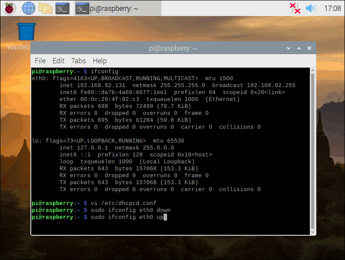Launch a new terminal from the panel

[x=62, y=8]
